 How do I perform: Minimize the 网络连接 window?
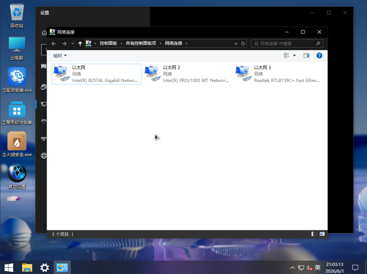click(287, 32)
